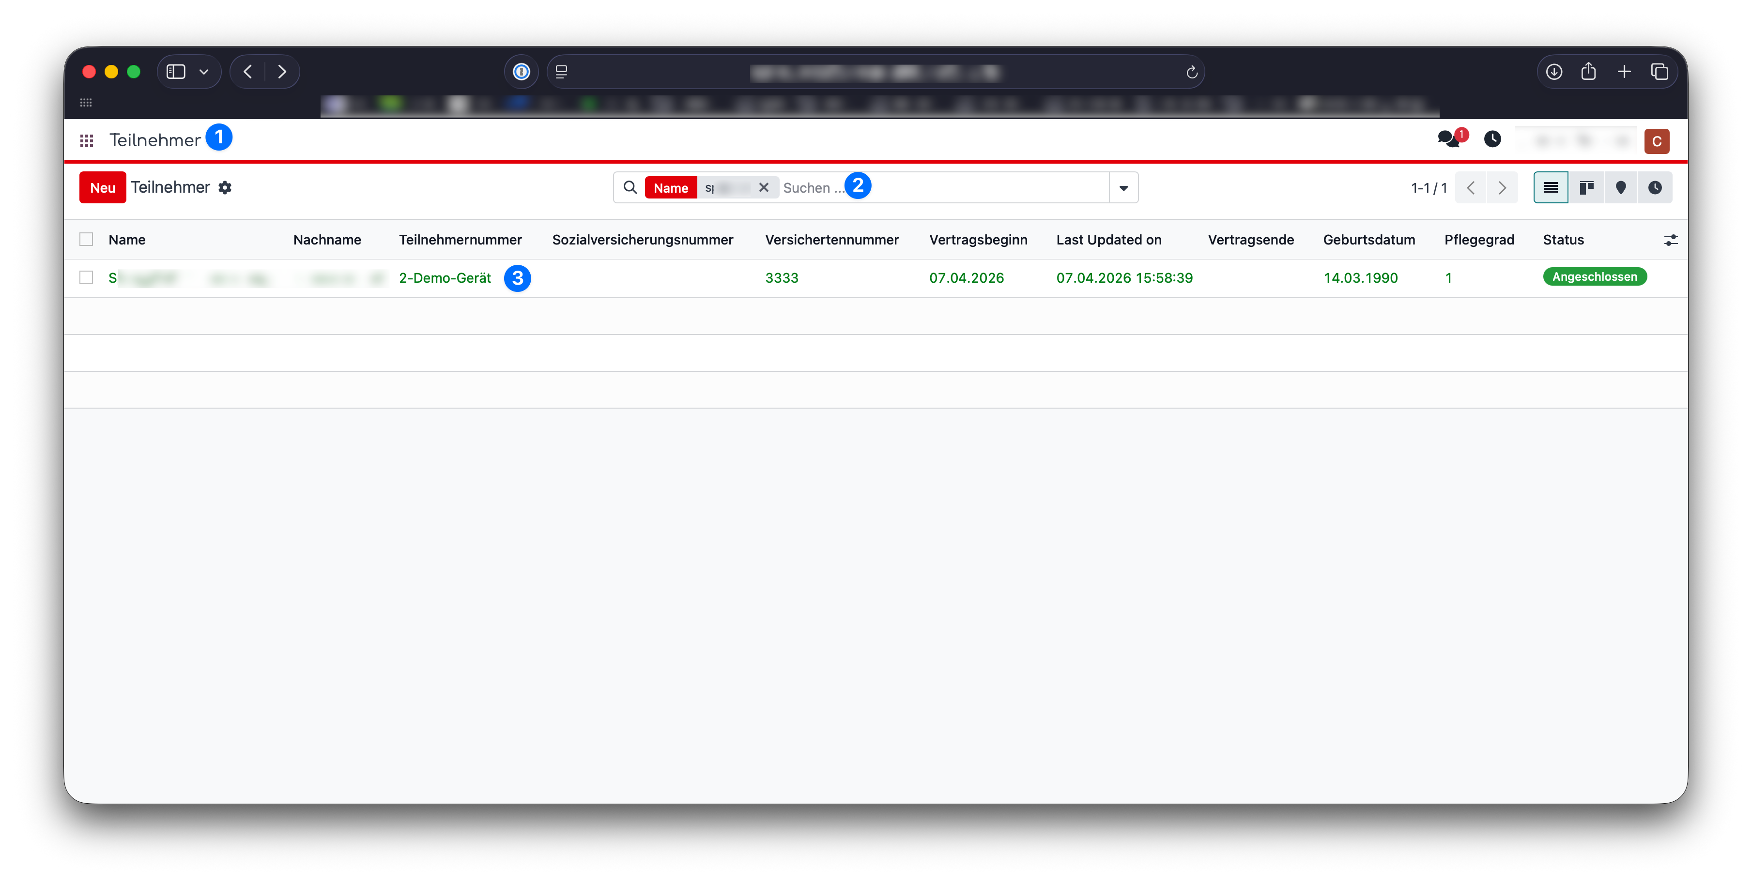
Task: Remove the Name filter facet
Action: [764, 188]
